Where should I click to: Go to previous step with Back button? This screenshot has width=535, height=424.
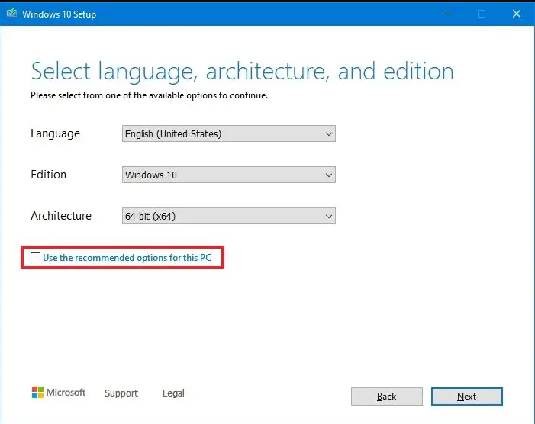click(x=386, y=397)
